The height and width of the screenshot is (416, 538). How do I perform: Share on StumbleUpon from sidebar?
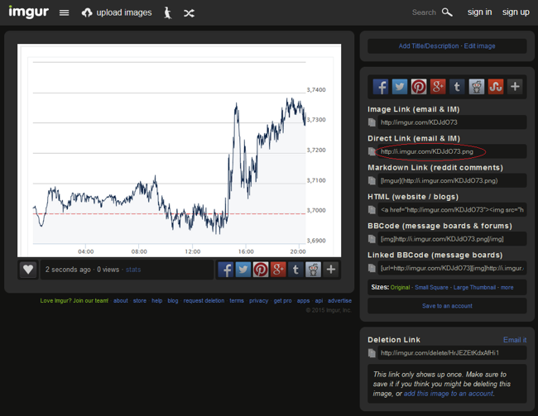tap(496, 86)
